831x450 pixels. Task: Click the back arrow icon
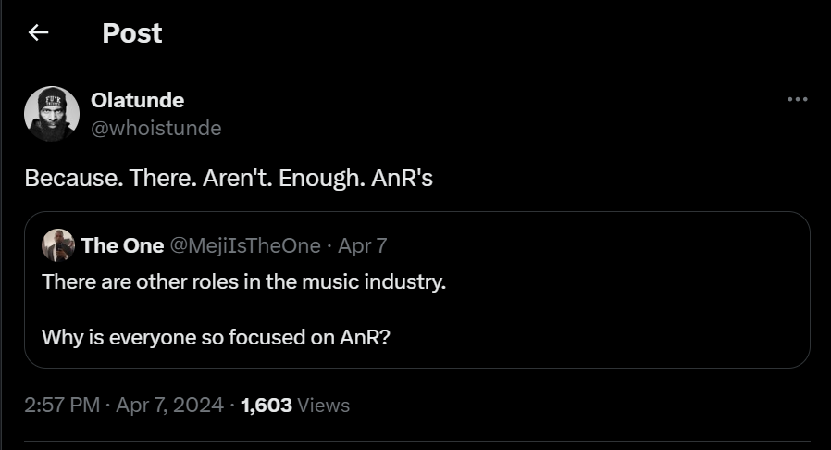[38, 32]
